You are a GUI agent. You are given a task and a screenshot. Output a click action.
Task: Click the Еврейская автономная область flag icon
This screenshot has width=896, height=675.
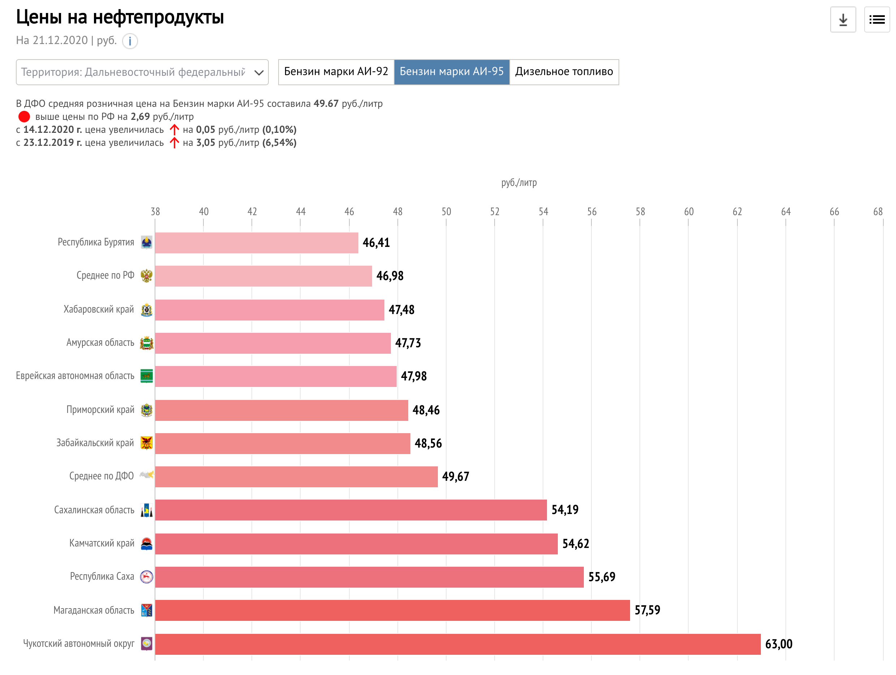pyautogui.click(x=146, y=376)
